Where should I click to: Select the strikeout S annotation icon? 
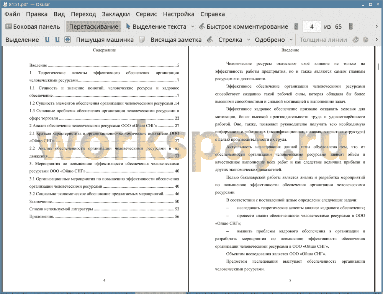point(68,39)
